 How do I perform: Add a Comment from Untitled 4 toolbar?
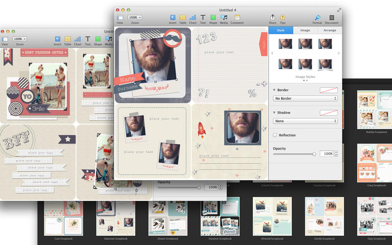coord(237,17)
